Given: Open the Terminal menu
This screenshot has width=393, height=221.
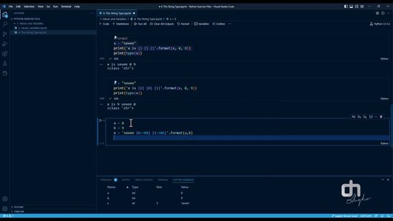Looking at the screenshot, I should tap(66, 7).
